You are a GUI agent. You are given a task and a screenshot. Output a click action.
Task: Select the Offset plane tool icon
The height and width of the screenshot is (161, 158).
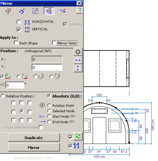click(x=63, y=11)
